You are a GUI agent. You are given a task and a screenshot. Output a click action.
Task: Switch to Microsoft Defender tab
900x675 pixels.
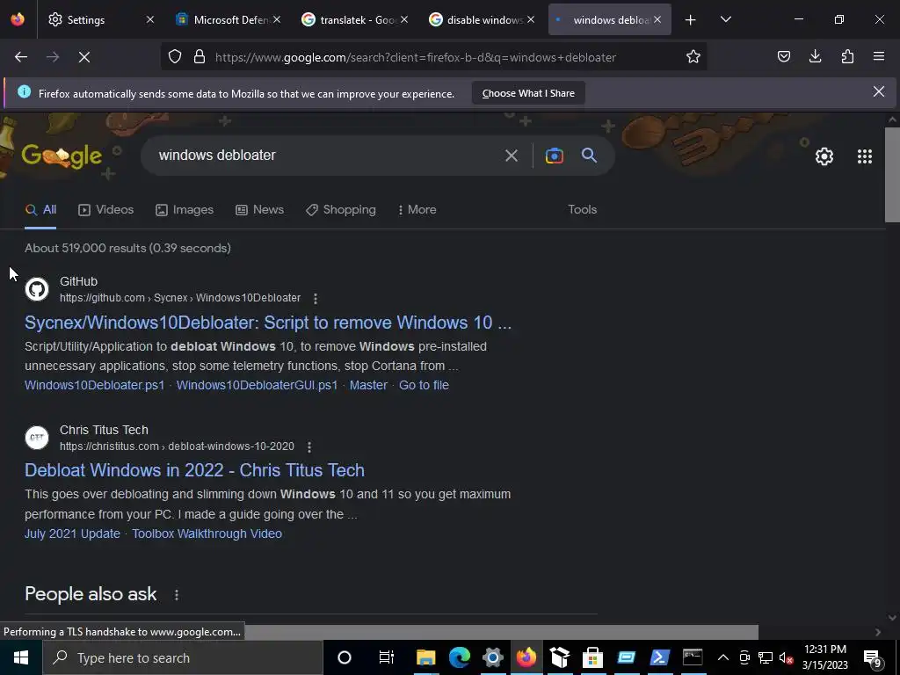point(224,19)
